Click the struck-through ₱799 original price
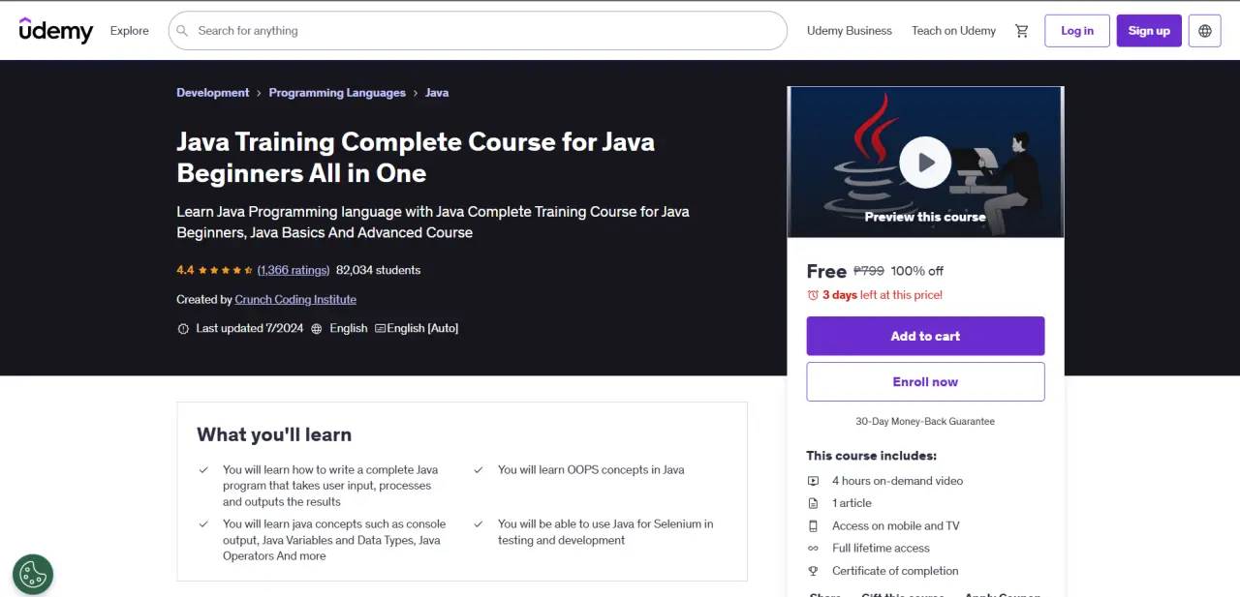The height and width of the screenshot is (597, 1240). (869, 271)
